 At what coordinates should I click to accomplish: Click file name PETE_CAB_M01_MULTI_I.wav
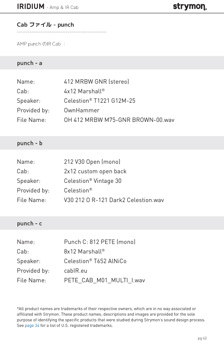click(x=104, y=280)
